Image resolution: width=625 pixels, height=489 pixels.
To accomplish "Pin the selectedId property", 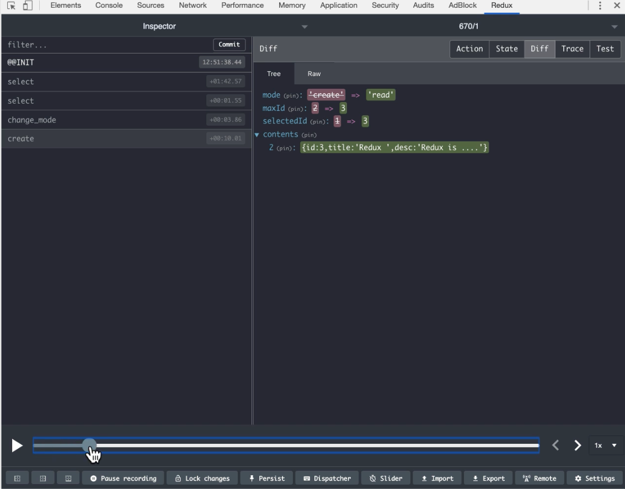I will (x=318, y=122).
